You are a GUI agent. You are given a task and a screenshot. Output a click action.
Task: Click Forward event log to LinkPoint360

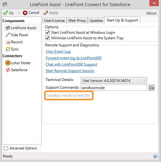pos(74,58)
